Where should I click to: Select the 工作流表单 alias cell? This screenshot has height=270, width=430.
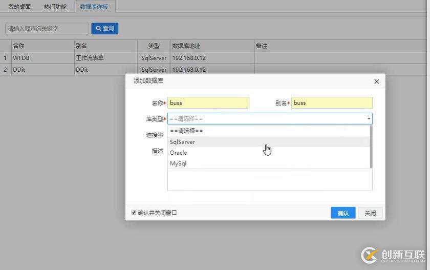tap(105, 58)
